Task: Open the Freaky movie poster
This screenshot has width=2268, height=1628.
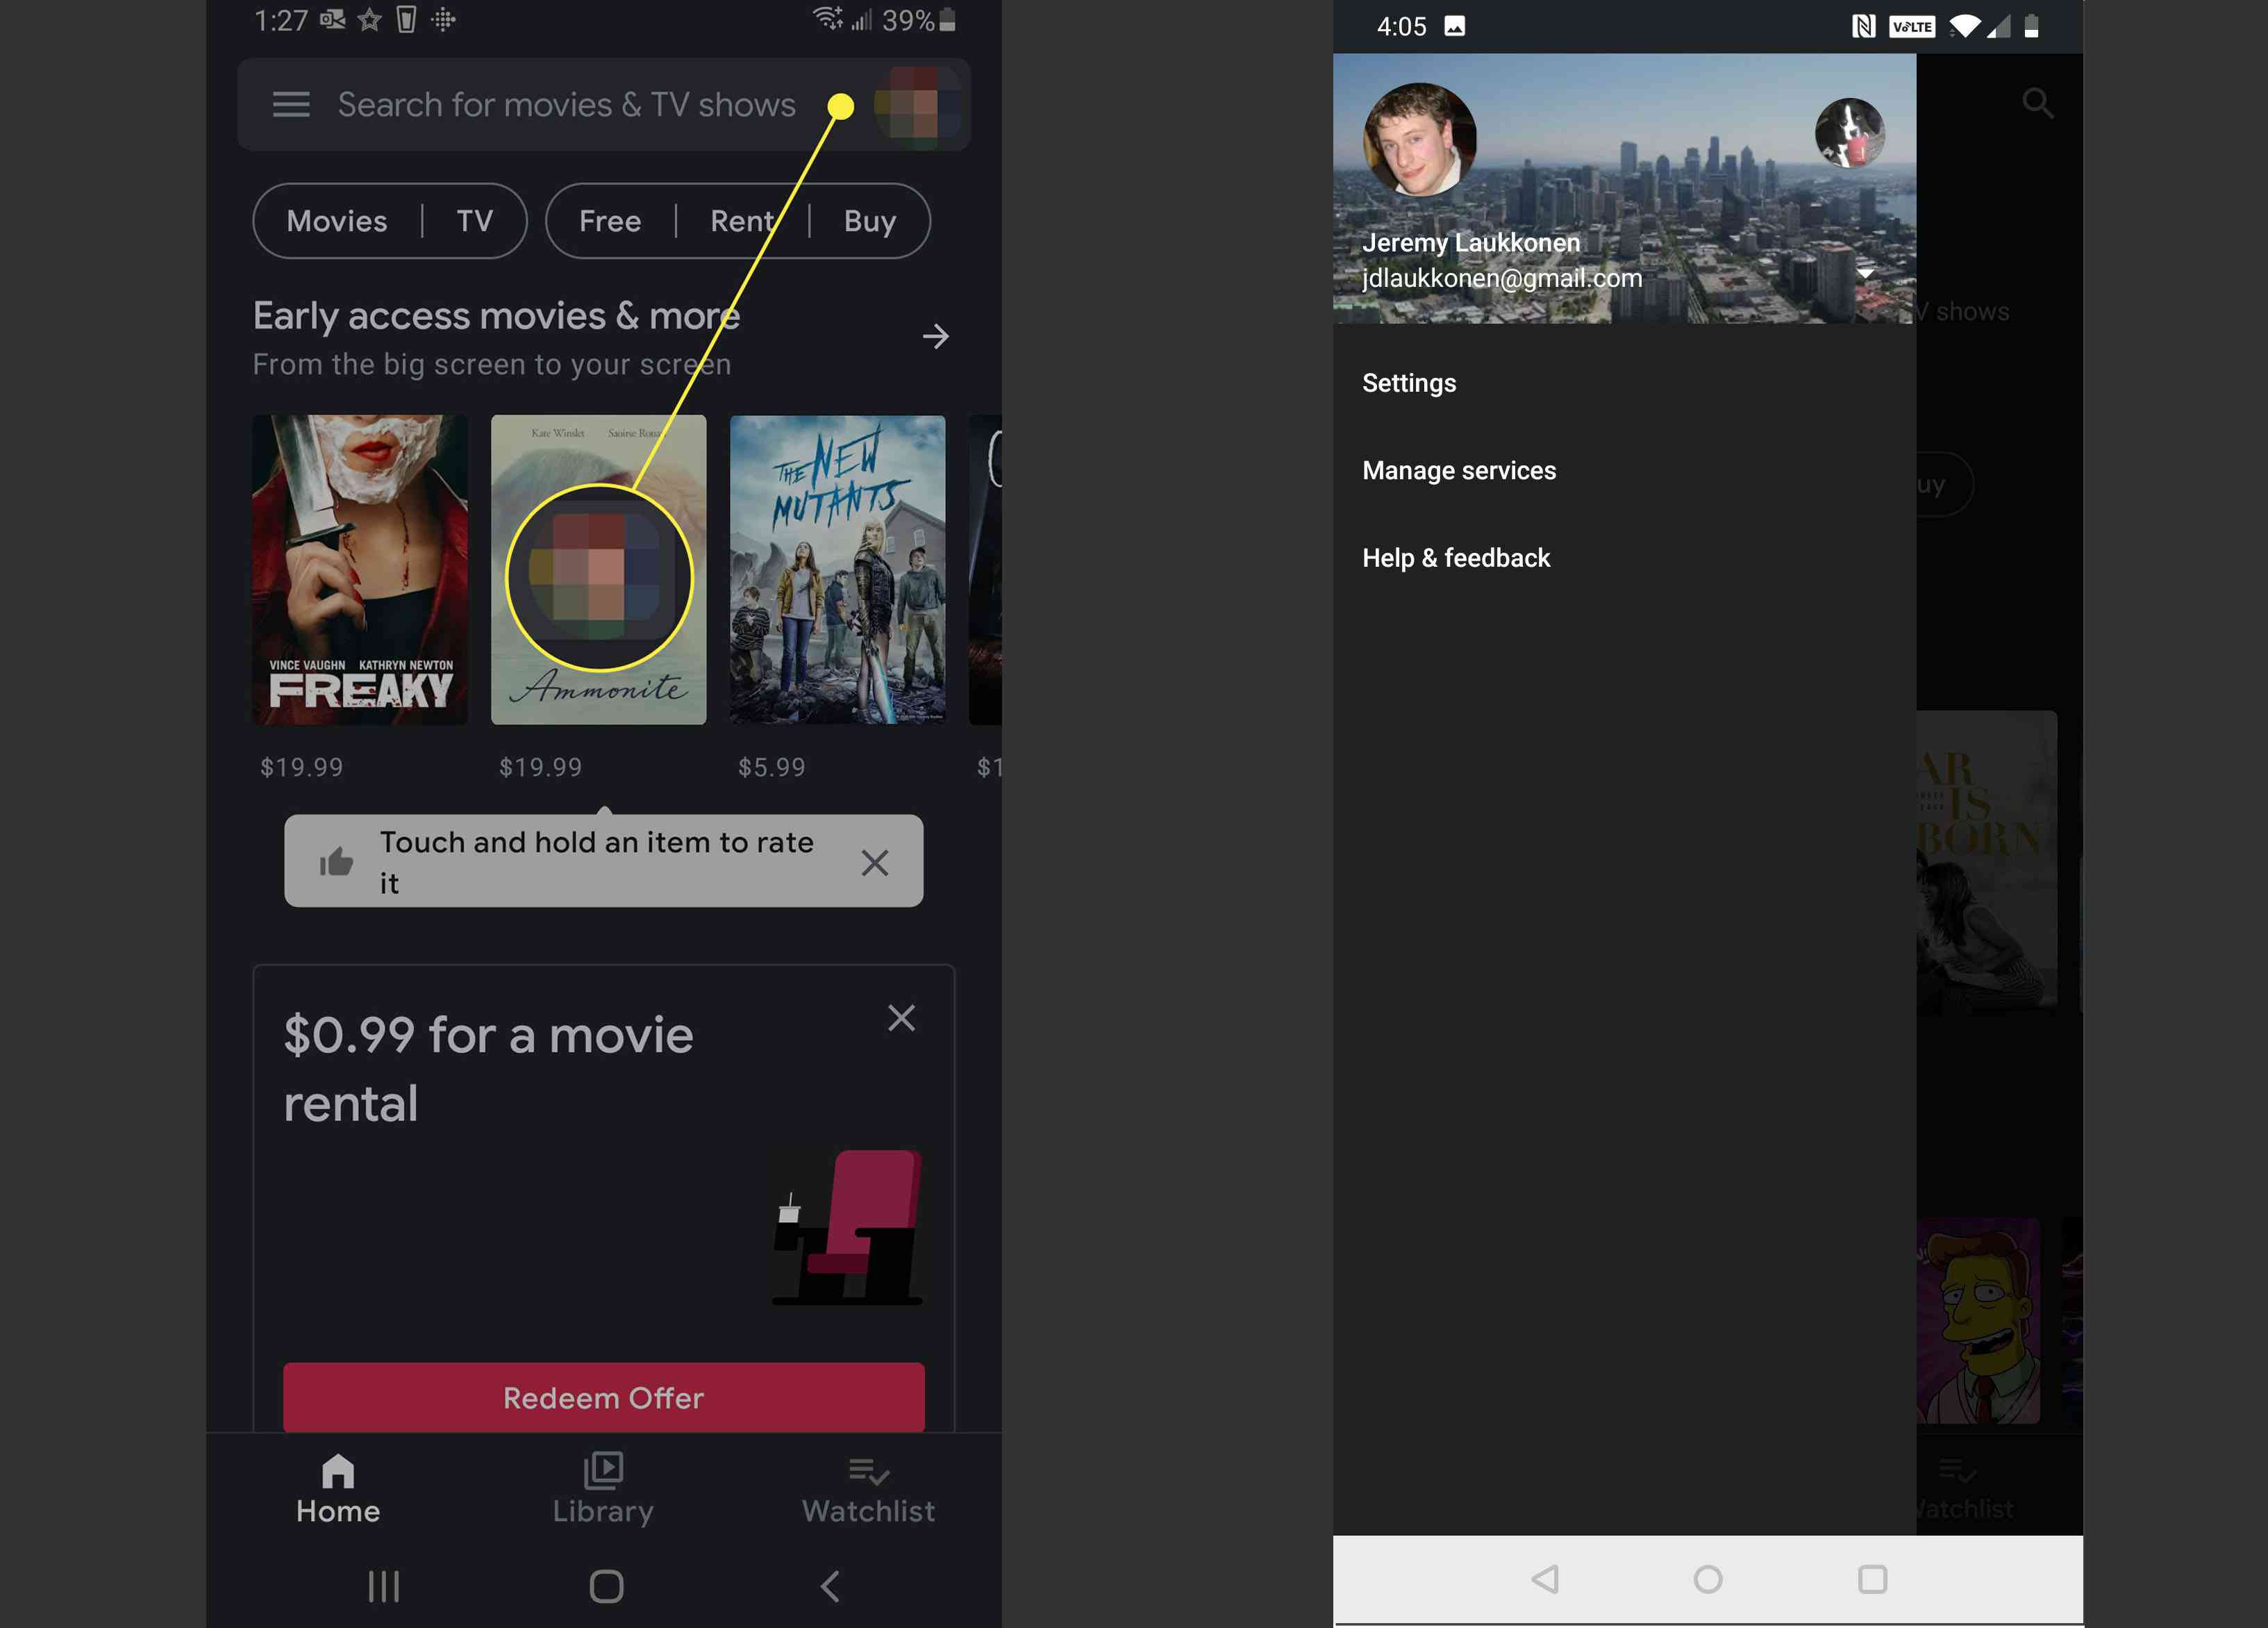Action: pyautogui.click(x=360, y=569)
